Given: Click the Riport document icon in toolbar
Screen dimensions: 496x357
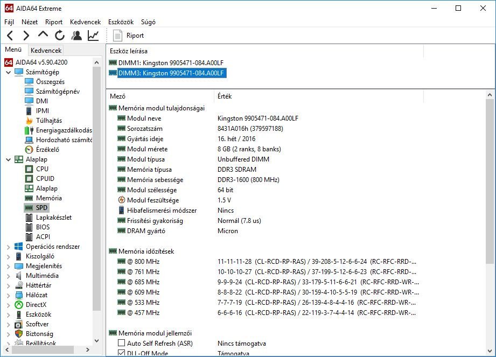Looking at the screenshot, I should [x=117, y=36].
